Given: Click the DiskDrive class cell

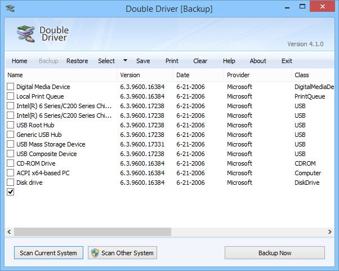Looking at the screenshot, I should pos(307,183).
